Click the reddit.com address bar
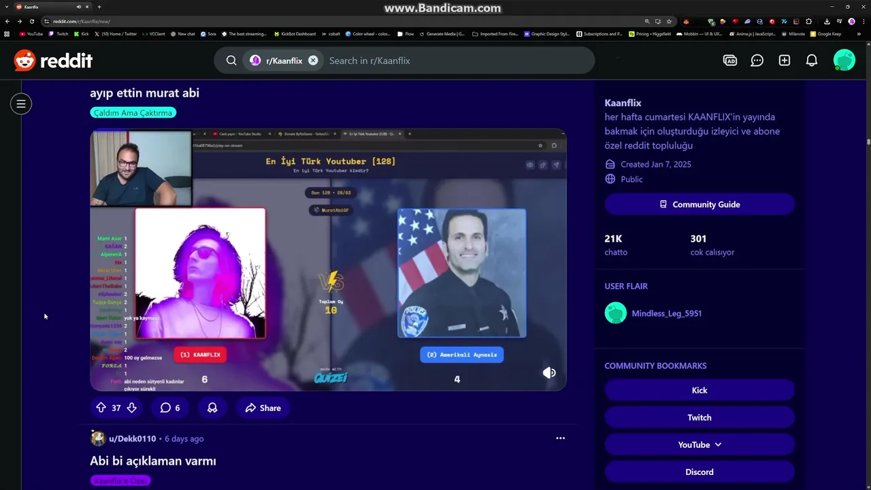 [x=340, y=21]
